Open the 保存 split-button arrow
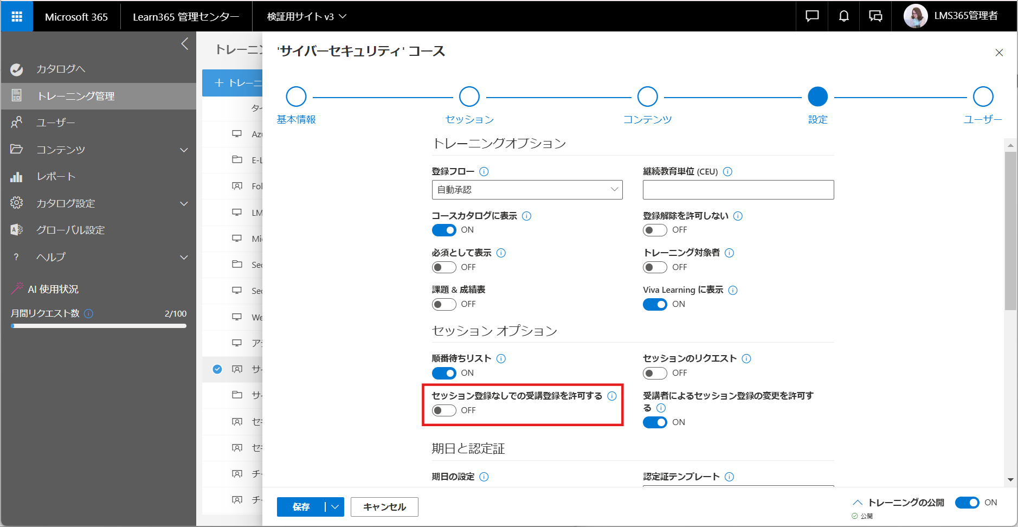 [x=335, y=507]
